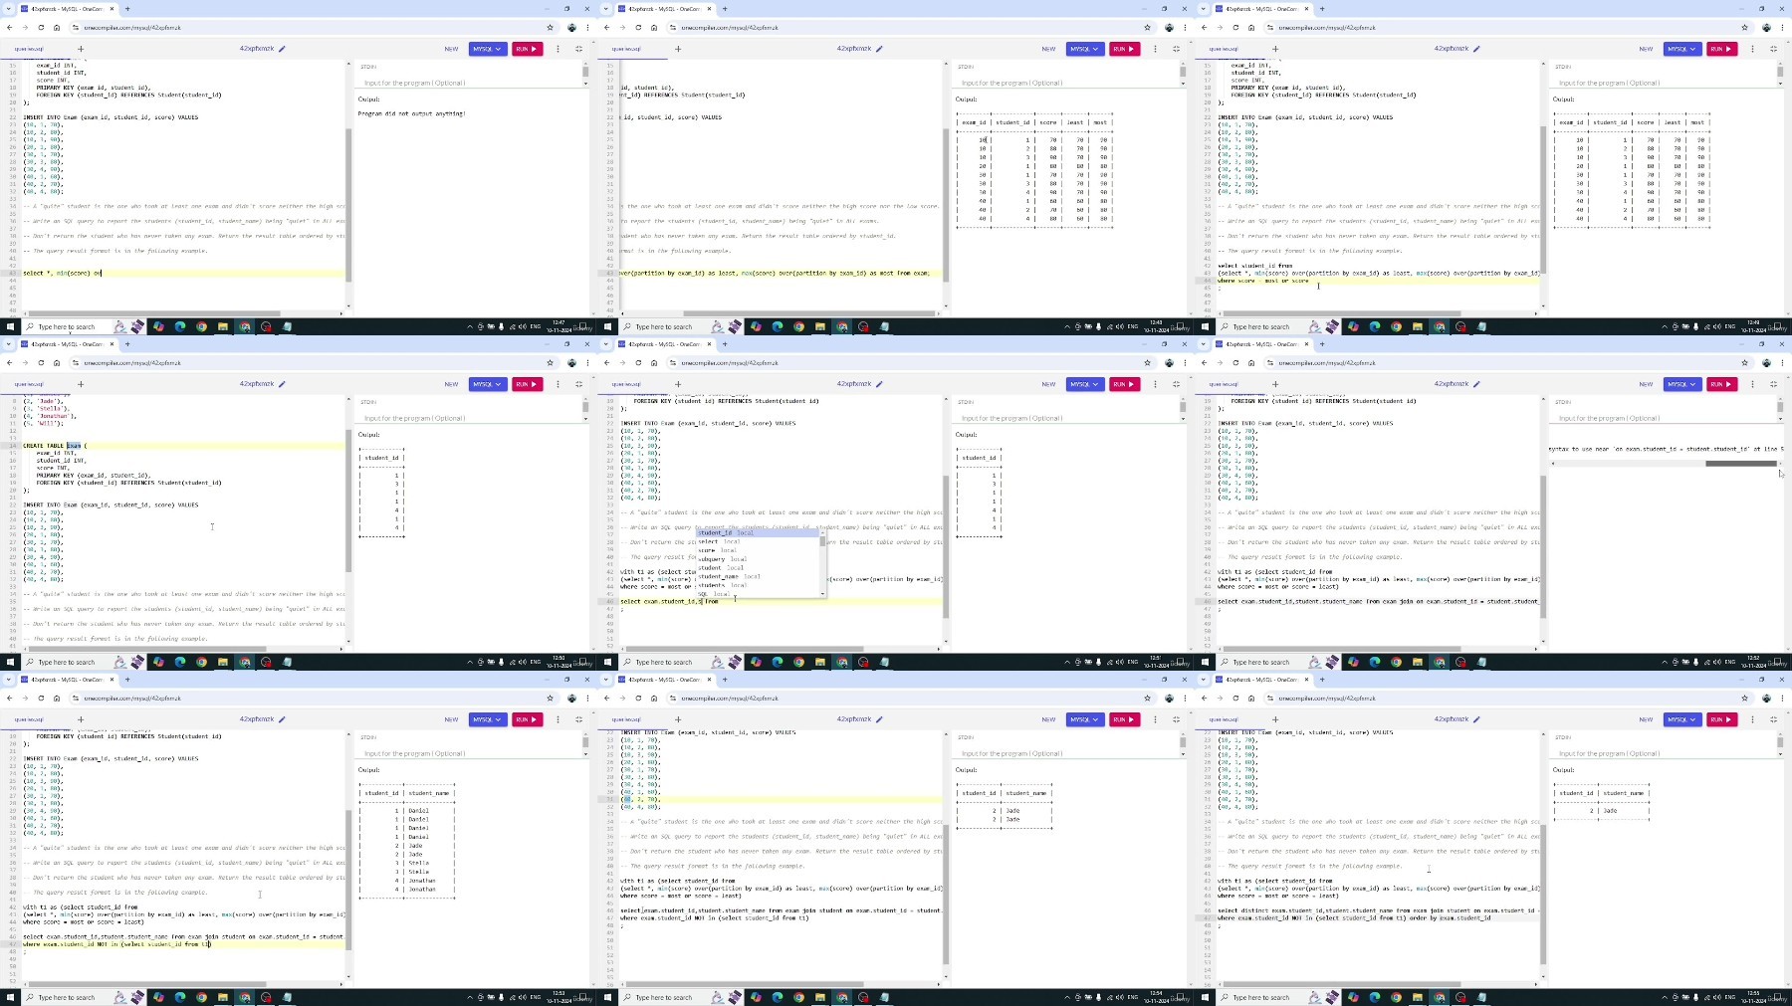This screenshot has width=1792, height=1006.
Task: Click NEW in the bottom-left window
Action: (451, 719)
